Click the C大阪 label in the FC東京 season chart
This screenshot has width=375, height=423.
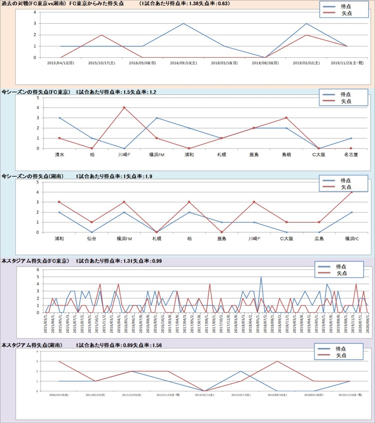(x=319, y=154)
